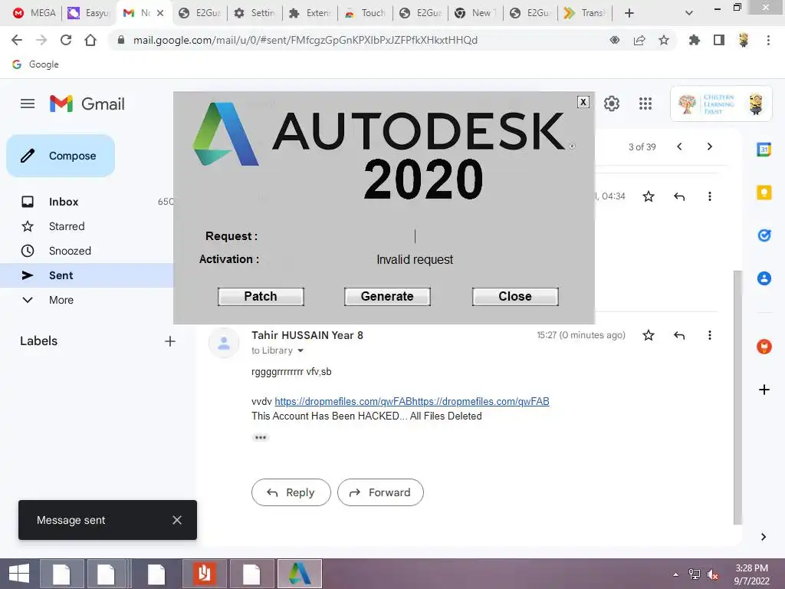Click the Request input field

pyautogui.click(x=415, y=236)
